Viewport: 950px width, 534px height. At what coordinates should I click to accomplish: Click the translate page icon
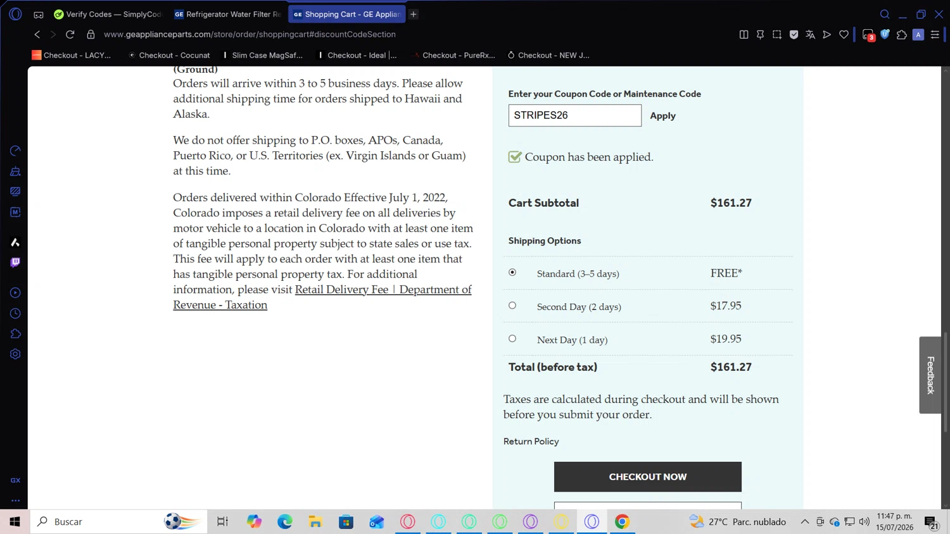(810, 34)
